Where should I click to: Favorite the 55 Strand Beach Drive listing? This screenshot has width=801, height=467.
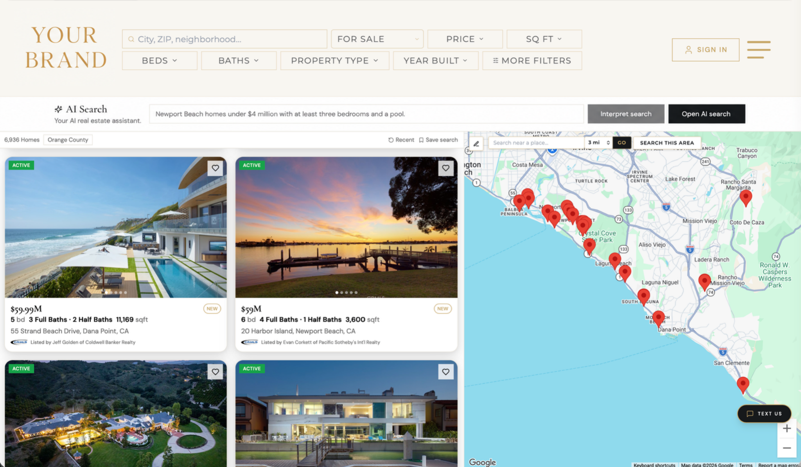coord(215,168)
